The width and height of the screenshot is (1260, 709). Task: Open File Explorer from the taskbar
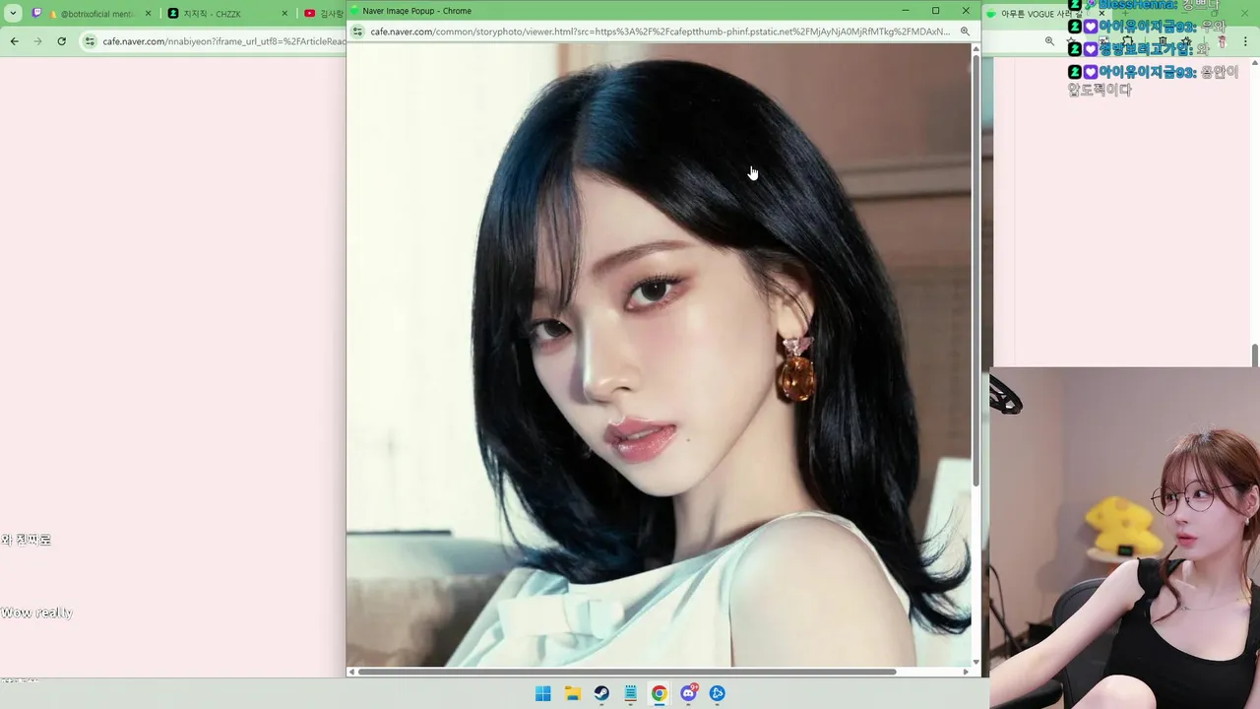tap(572, 693)
